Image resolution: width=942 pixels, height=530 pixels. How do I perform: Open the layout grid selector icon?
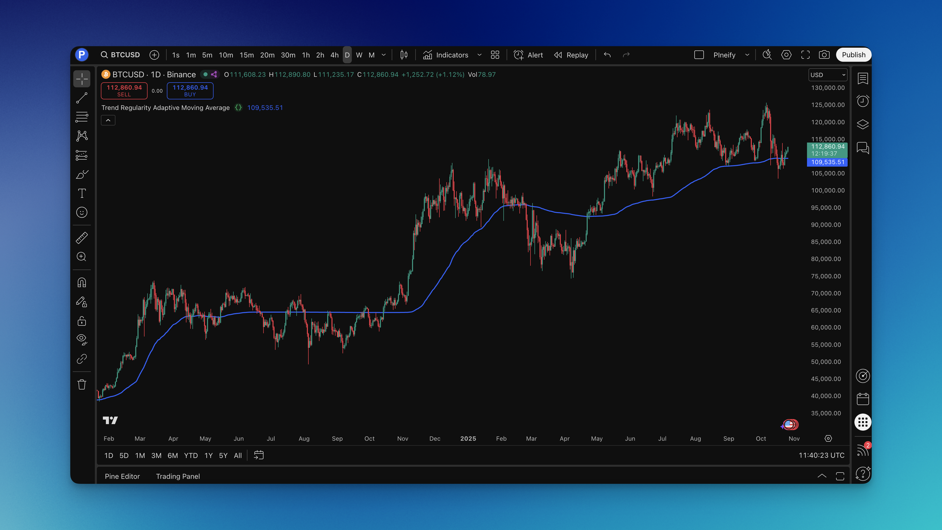[495, 55]
